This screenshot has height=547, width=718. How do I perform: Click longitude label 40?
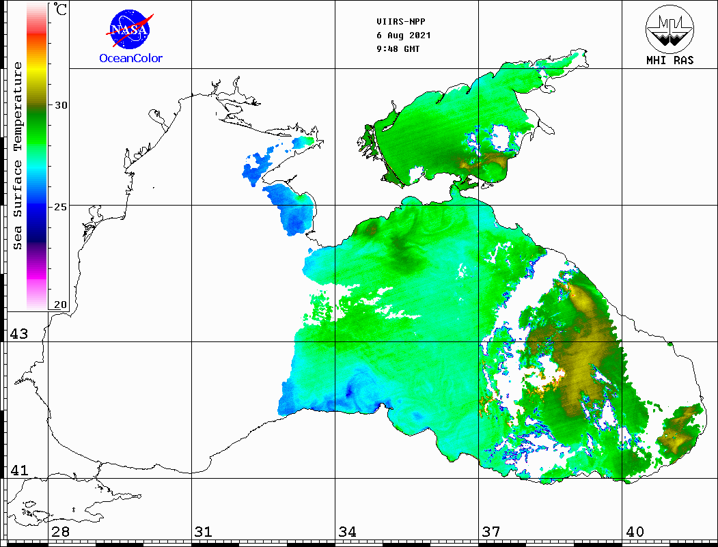pyautogui.click(x=635, y=531)
